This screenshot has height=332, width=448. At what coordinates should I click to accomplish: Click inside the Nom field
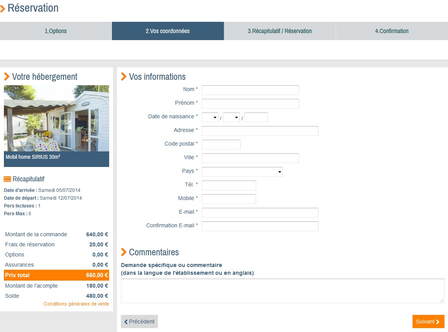pos(250,90)
